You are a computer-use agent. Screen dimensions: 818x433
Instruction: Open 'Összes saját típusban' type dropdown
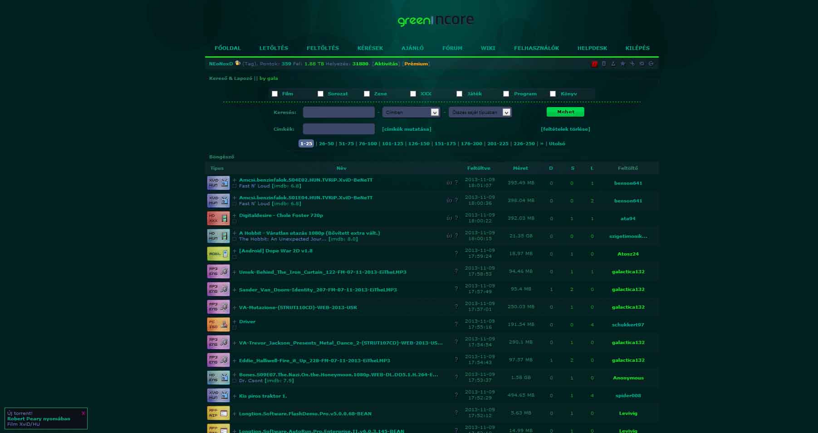click(480, 112)
